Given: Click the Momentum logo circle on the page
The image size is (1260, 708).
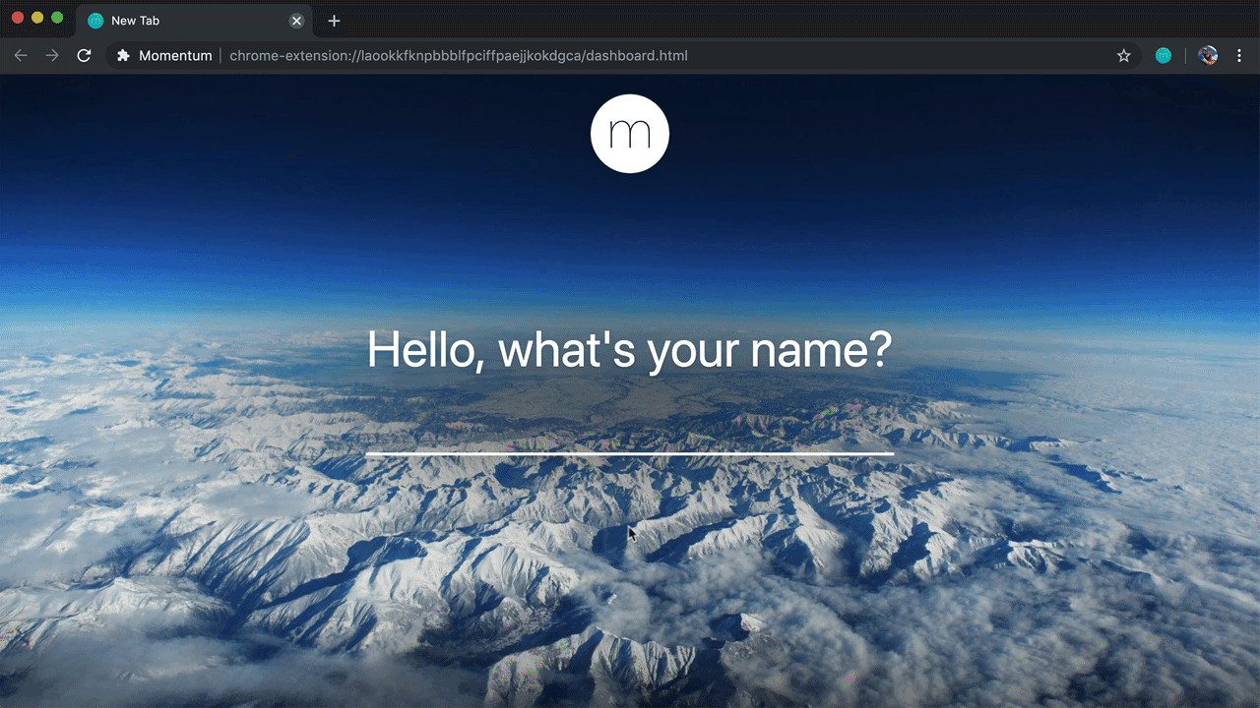Looking at the screenshot, I should tap(630, 134).
